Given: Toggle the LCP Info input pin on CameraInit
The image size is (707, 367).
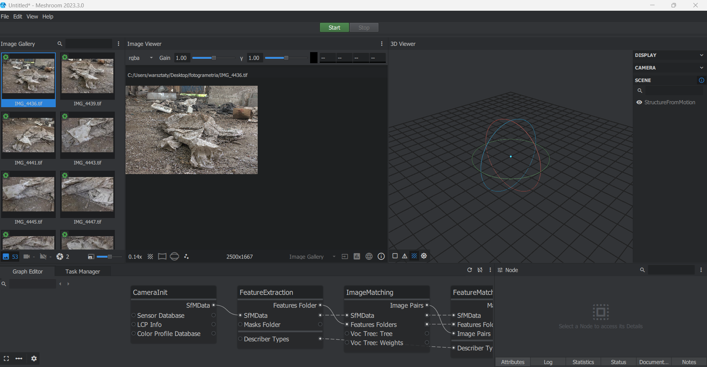Looking at the screenshot, I should point(134,324).
